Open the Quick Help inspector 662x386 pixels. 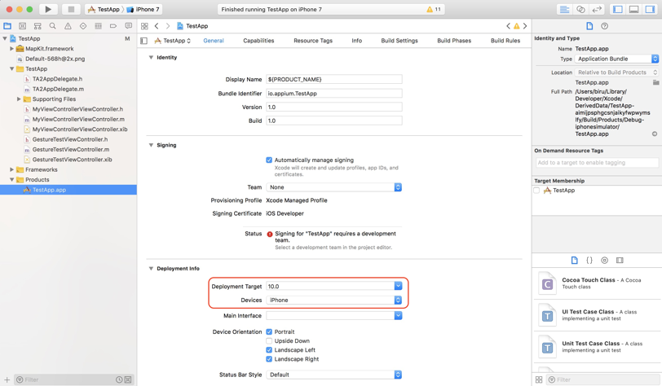click(x=604, y=26)
